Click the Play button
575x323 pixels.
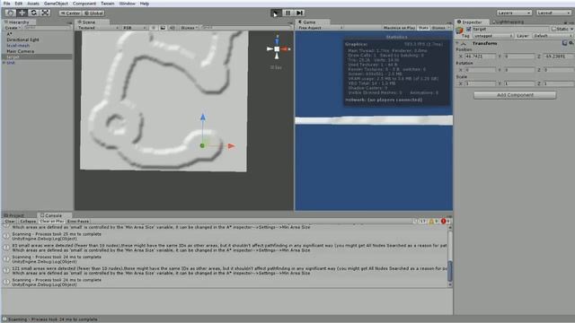(x=276, y=13)
